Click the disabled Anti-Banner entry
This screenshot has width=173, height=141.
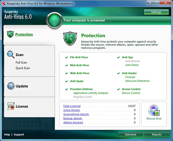(x=133, y=61)
